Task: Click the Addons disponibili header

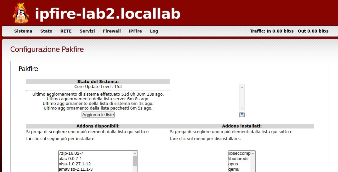Action: point(98,126)
